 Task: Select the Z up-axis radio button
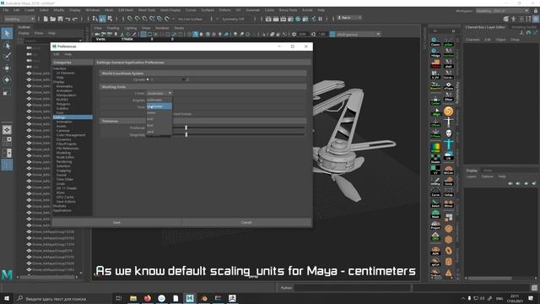click(184, 79)
